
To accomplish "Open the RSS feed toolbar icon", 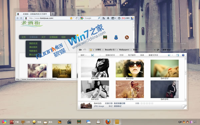I will click(104, 18).
